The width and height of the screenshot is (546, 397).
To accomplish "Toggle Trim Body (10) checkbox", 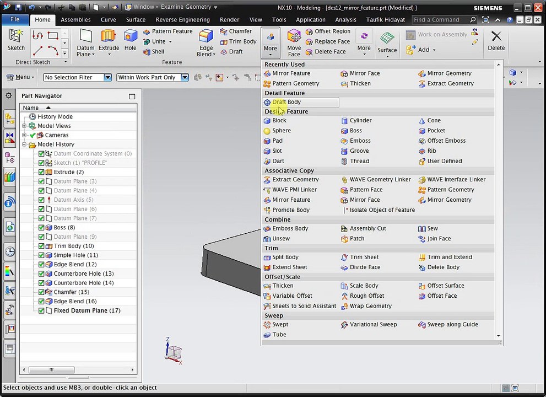I will tap(41, 246).
